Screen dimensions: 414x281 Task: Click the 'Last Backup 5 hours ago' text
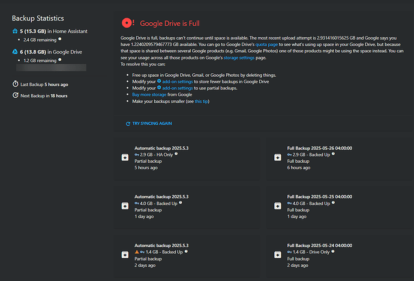(44, 85)
